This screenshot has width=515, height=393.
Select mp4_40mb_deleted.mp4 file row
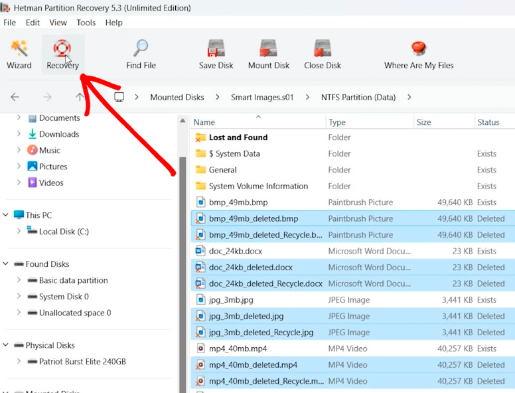pos(353,364)
